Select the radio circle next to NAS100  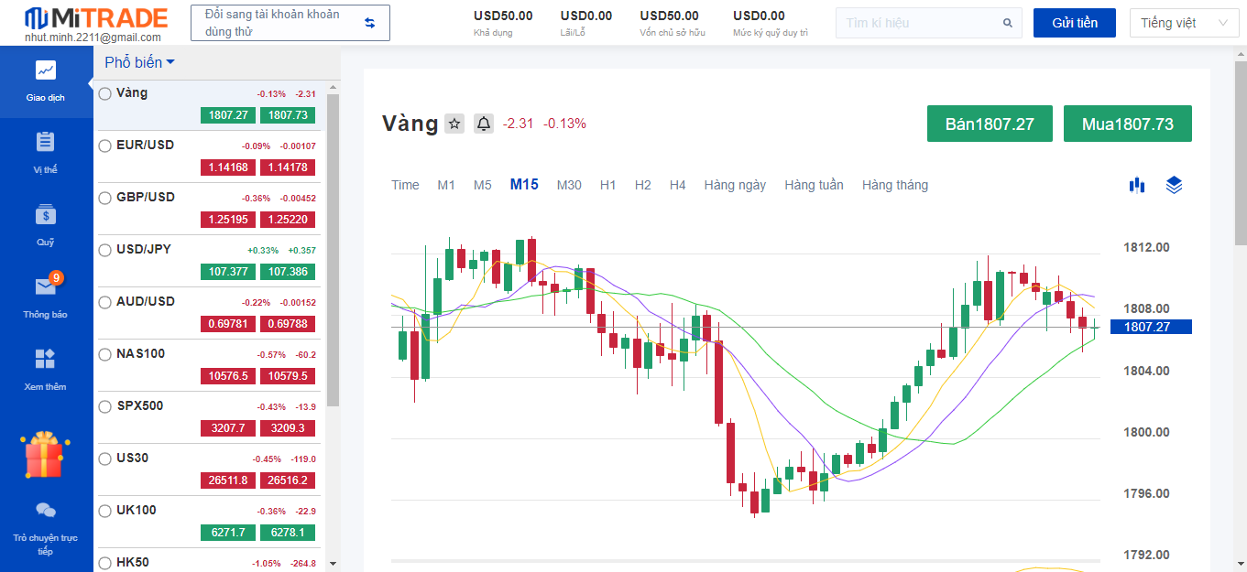[x=104, y=353]
